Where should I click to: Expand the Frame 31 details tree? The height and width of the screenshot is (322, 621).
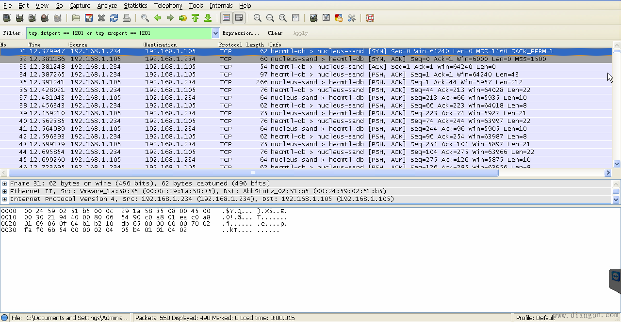[x=4, y=184]
